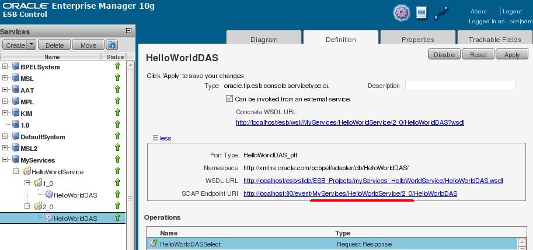Open the routing line icon in header
The height and width of the screenshot is (250, 533).
(x=441, y=13)
